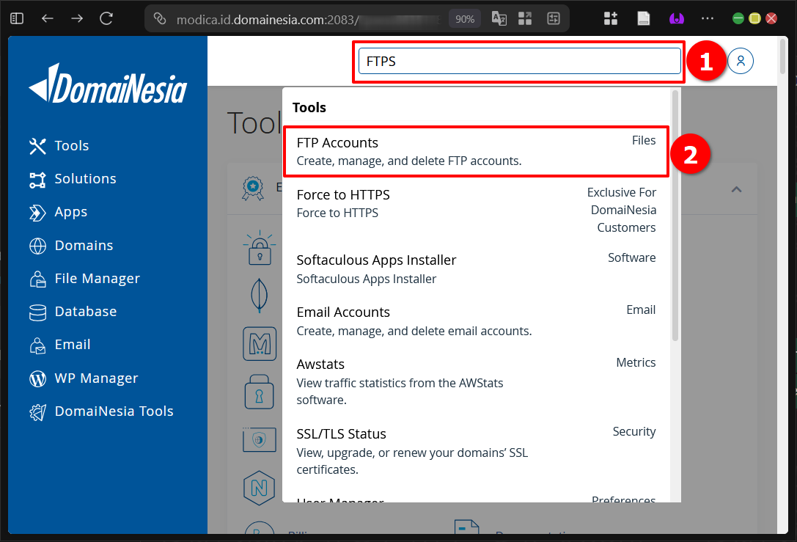Viewport: 797px width, 542px height.
Task: Click the translate icon in the address bar
Action: [499, 18]
